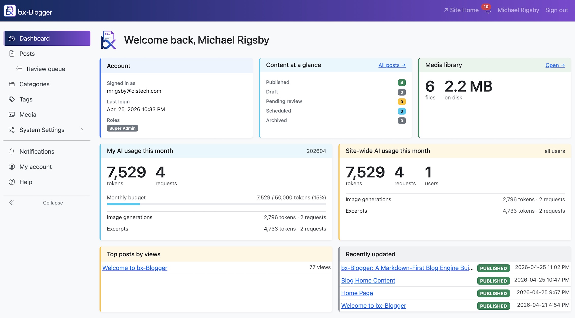This screenshot has height=318, width=575.
Task: Open the Blog Home Content post
Action: [368, 280]
